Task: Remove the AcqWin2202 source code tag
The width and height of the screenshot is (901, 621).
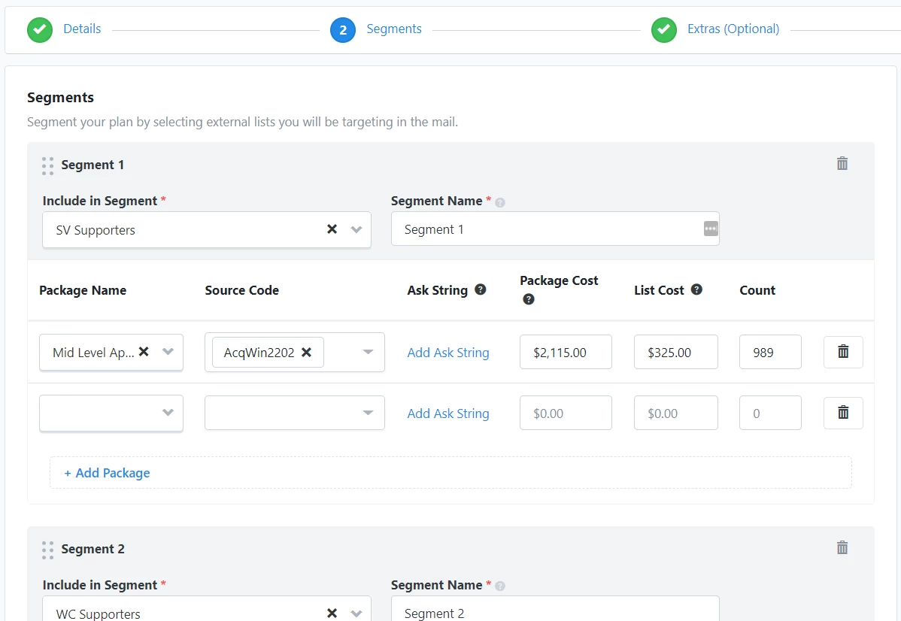Action: coord(306,352)
